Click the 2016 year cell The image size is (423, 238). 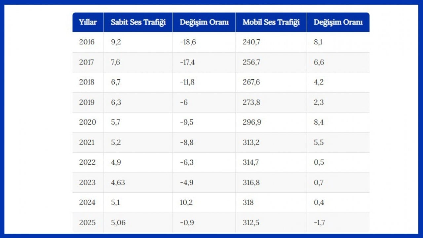87,42
